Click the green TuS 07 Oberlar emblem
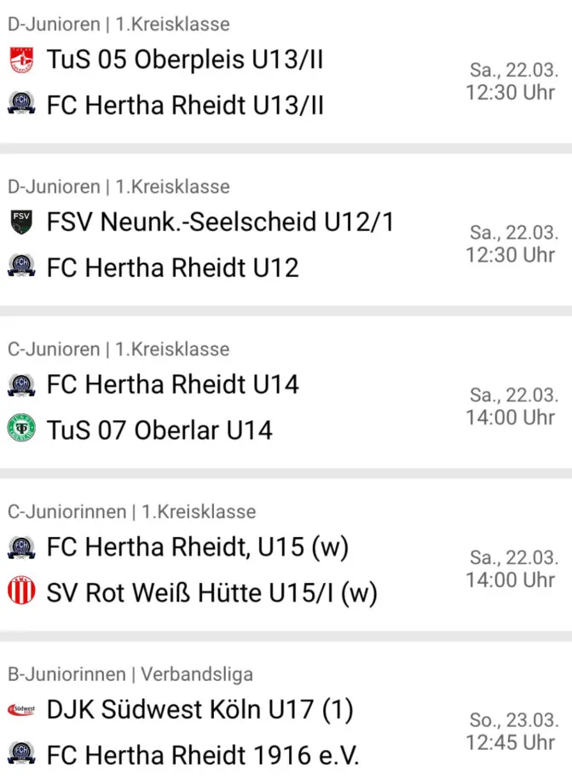The width and height of the screenshot is (572, 779). [21, 428]
